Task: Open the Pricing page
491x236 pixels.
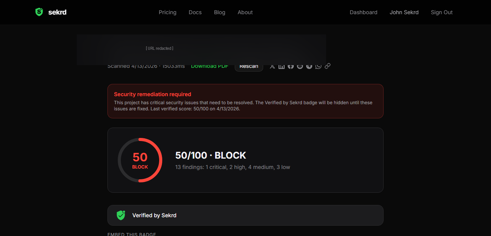Action: tap(167, 12)
